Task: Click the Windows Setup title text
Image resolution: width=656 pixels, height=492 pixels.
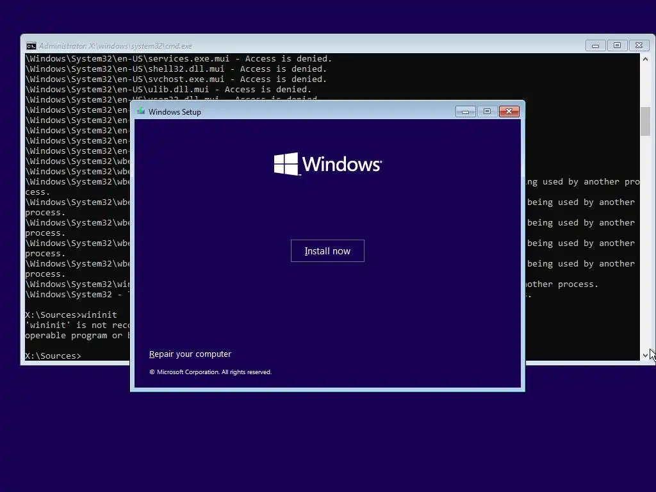Action: 175,111
